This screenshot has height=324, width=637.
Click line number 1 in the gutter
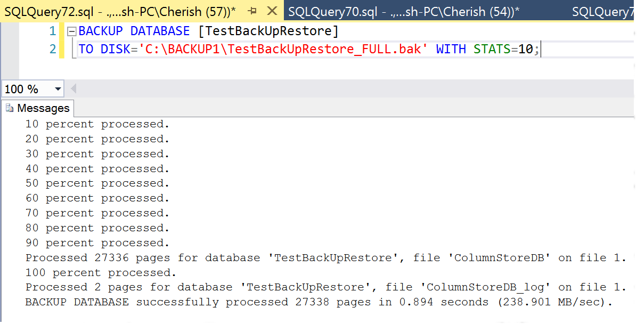[53, 31]
